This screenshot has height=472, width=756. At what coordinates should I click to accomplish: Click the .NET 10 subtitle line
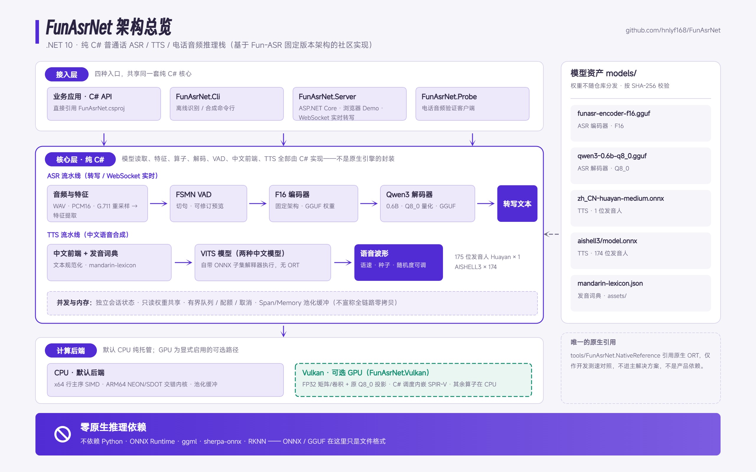(209, 45)
